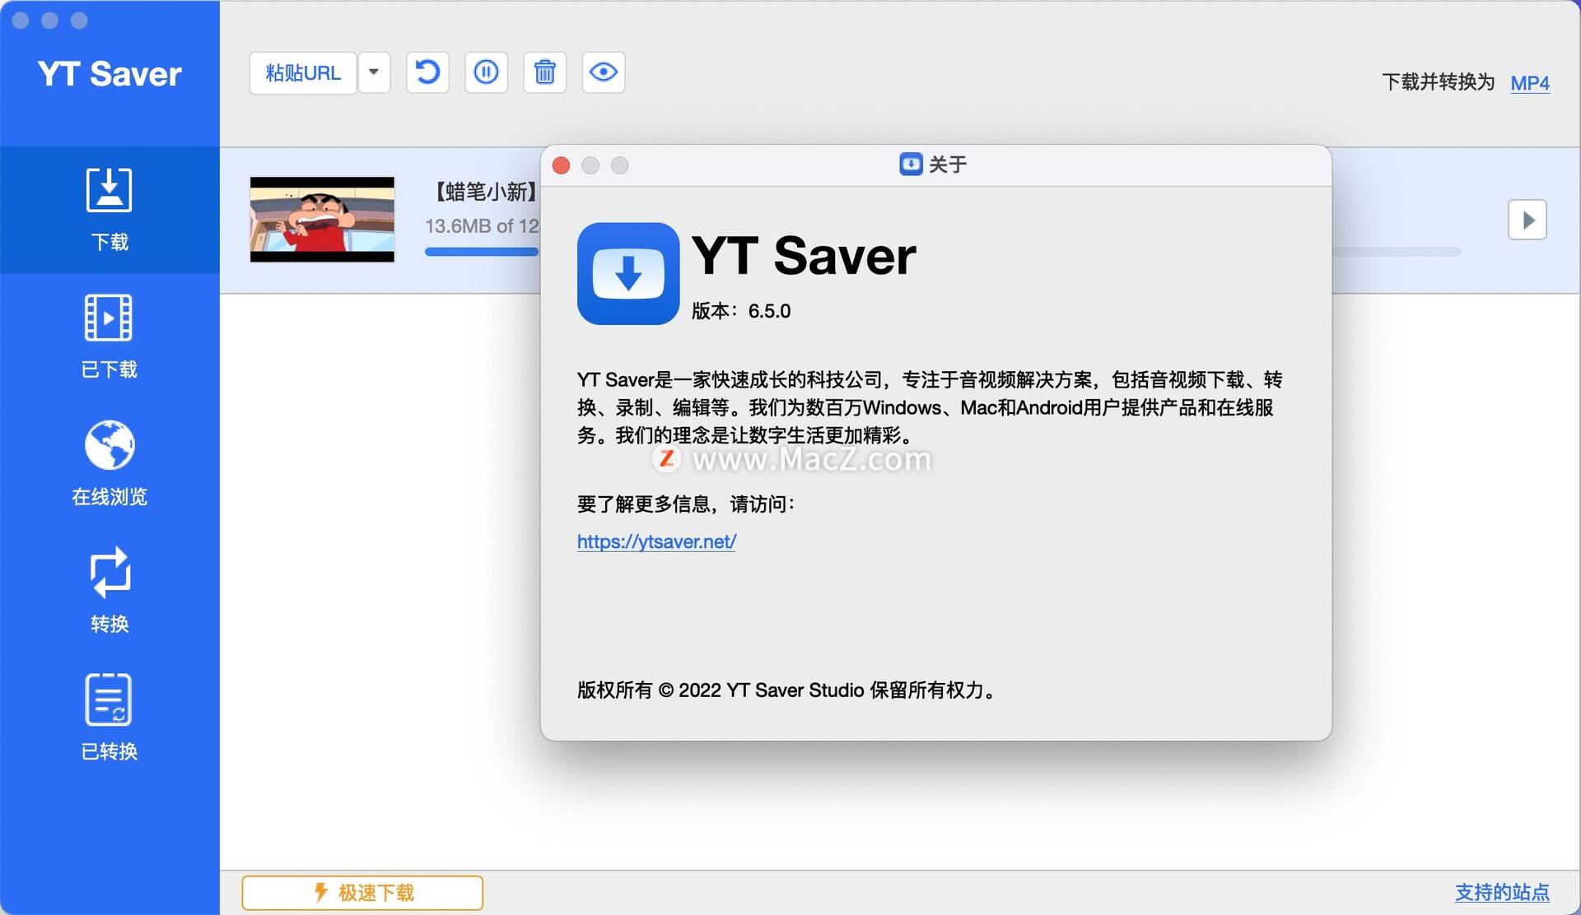This screenshot has height=915, width=1581.
Task: Click the YT Saver logo in sidebar
Action: click(x=110, y=74)
